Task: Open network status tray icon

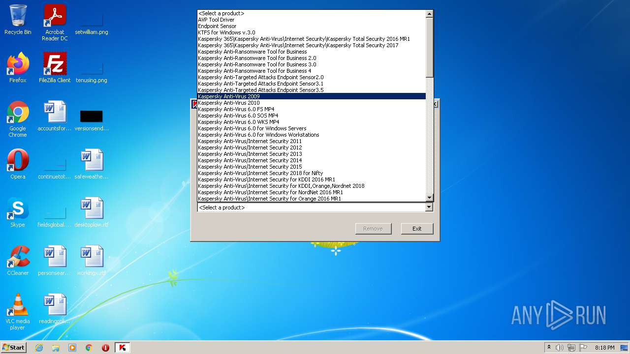Action: 571,348
